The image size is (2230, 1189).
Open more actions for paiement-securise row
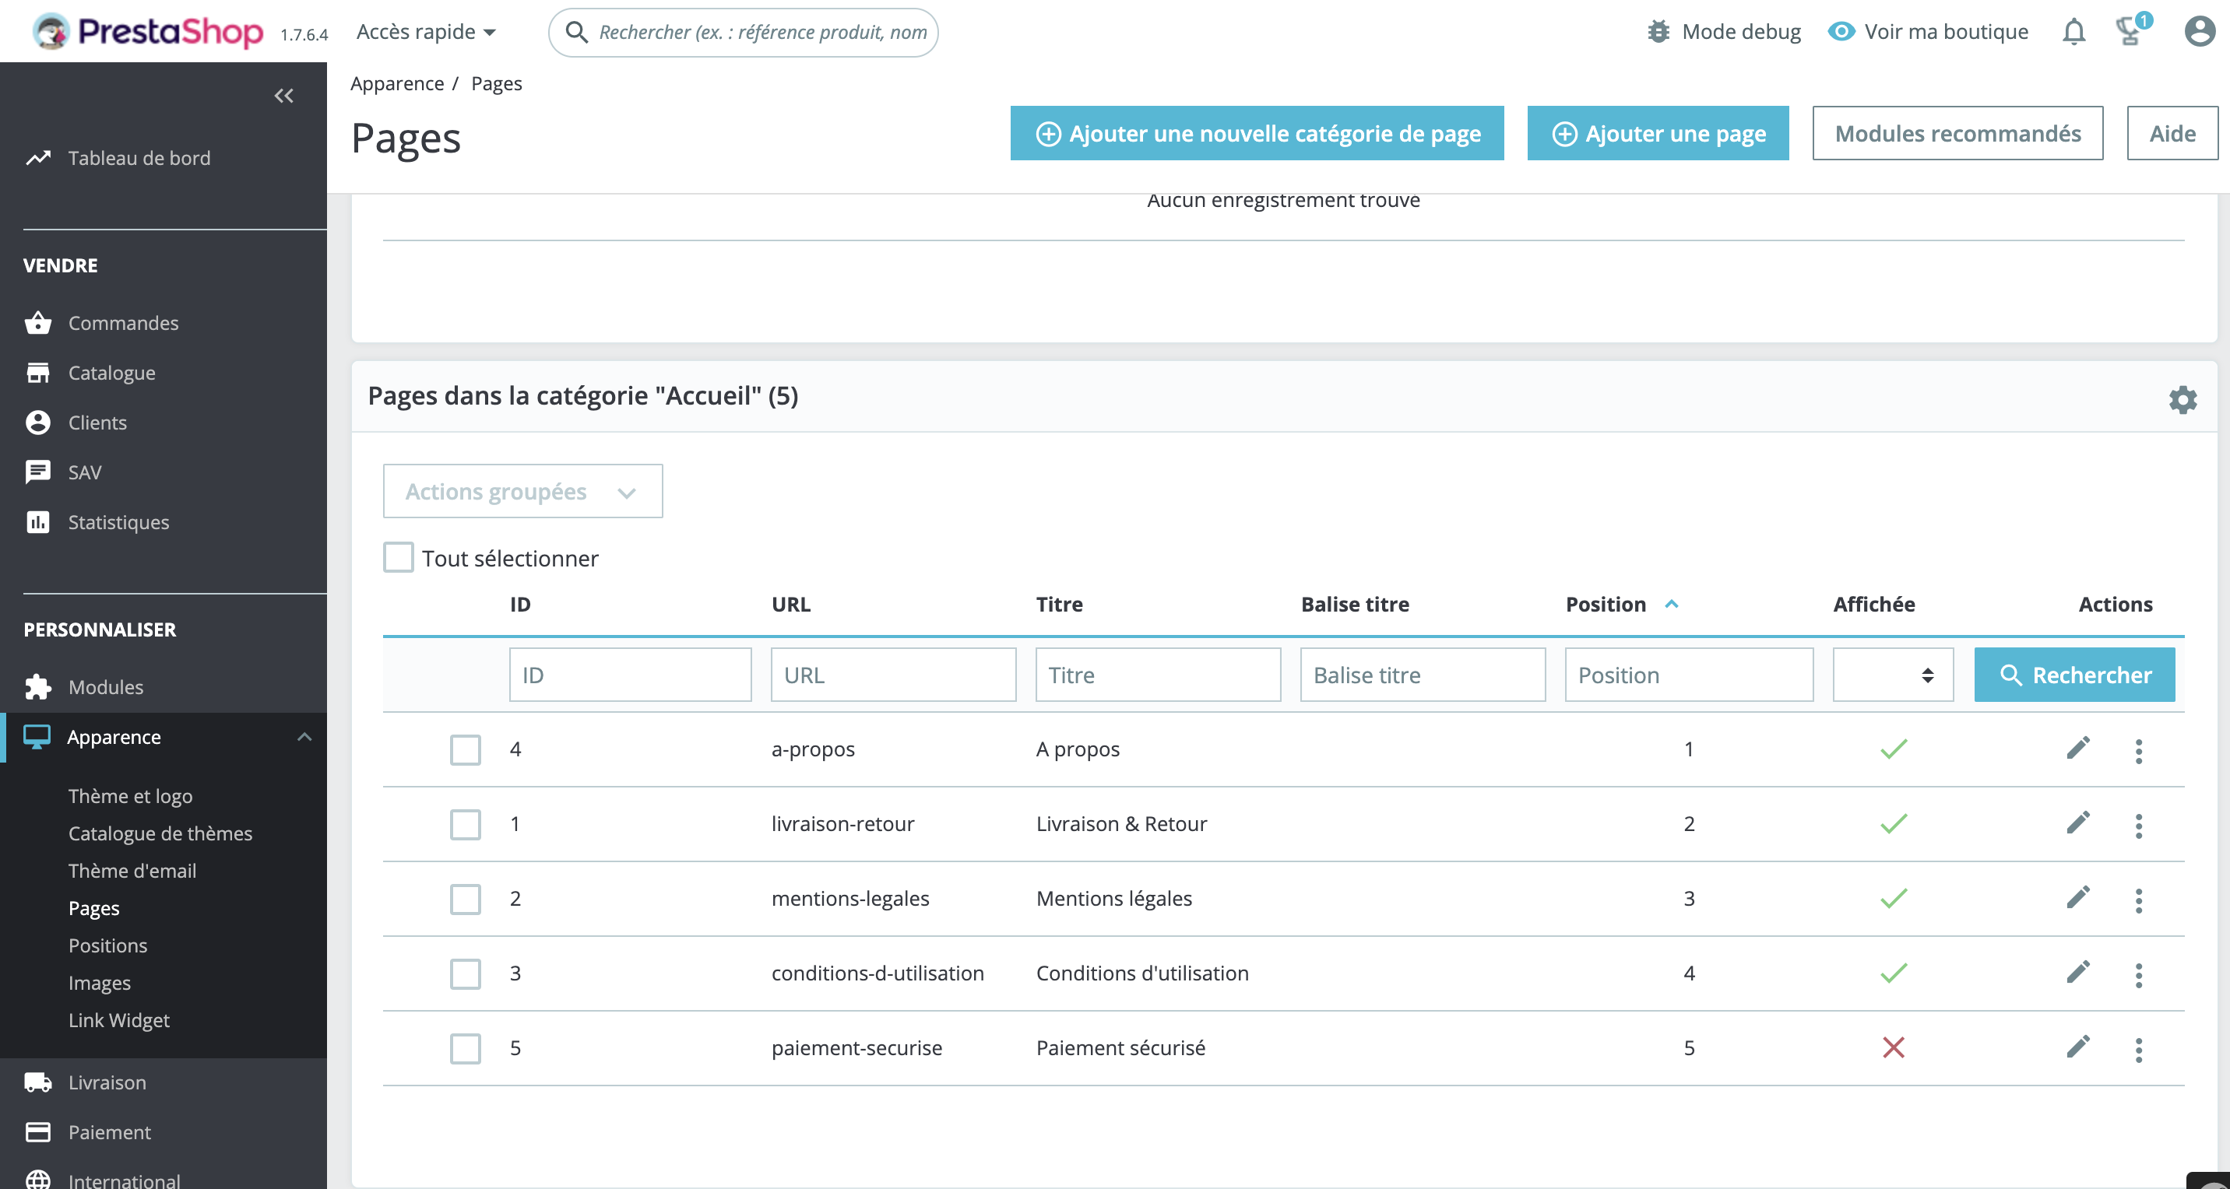(2138, 1050)
